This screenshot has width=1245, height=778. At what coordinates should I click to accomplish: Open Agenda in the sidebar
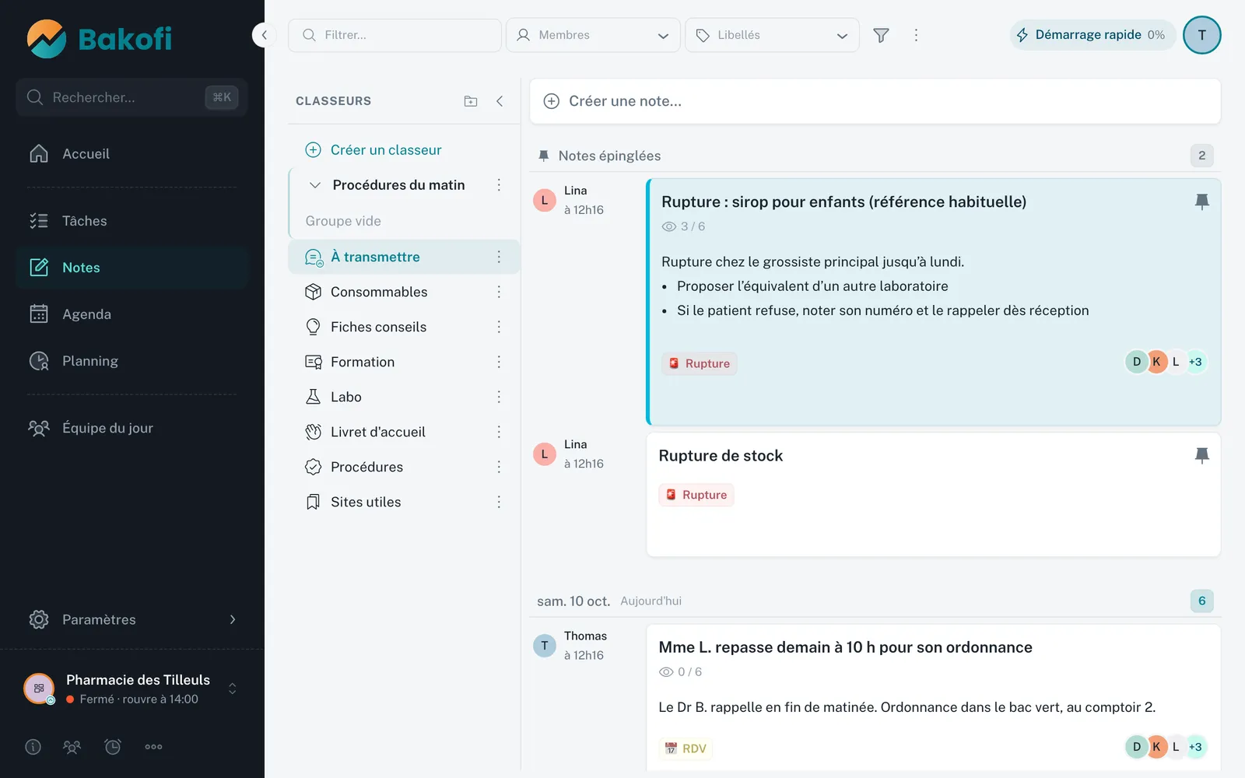132,314
